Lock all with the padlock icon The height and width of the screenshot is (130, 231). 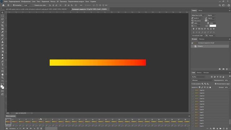coord(210,87)
